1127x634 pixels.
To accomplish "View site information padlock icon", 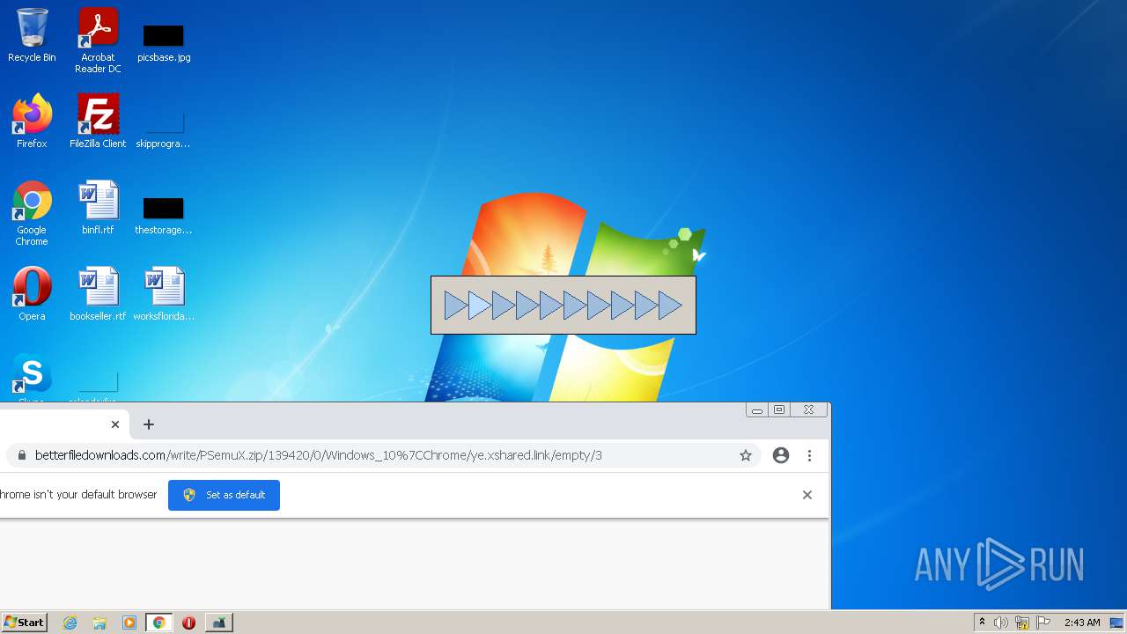I will 21,455.
